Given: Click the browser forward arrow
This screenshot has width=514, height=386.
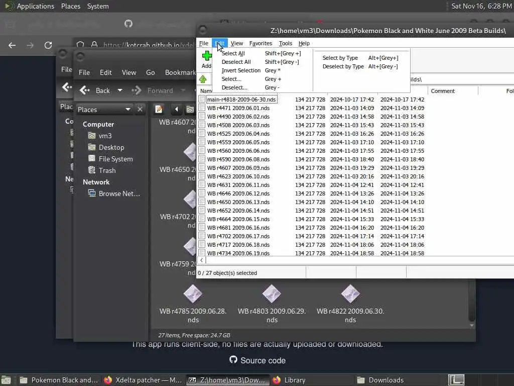Looking at the screenshot, I should (30, 45).
